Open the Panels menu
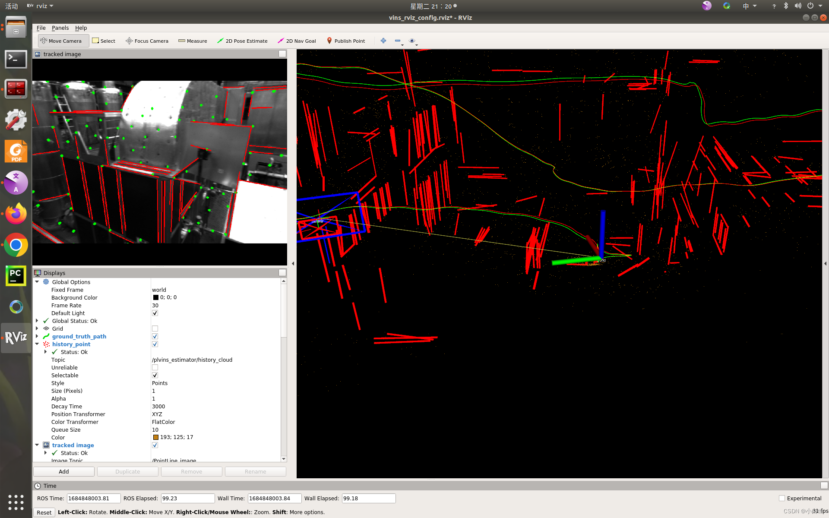829x518 pixels. coord(60,28)
